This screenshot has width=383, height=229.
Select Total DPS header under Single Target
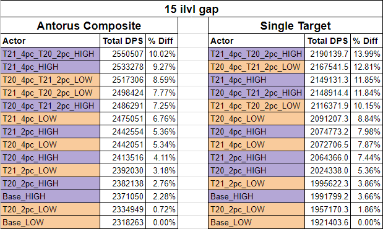click(327, 41)
